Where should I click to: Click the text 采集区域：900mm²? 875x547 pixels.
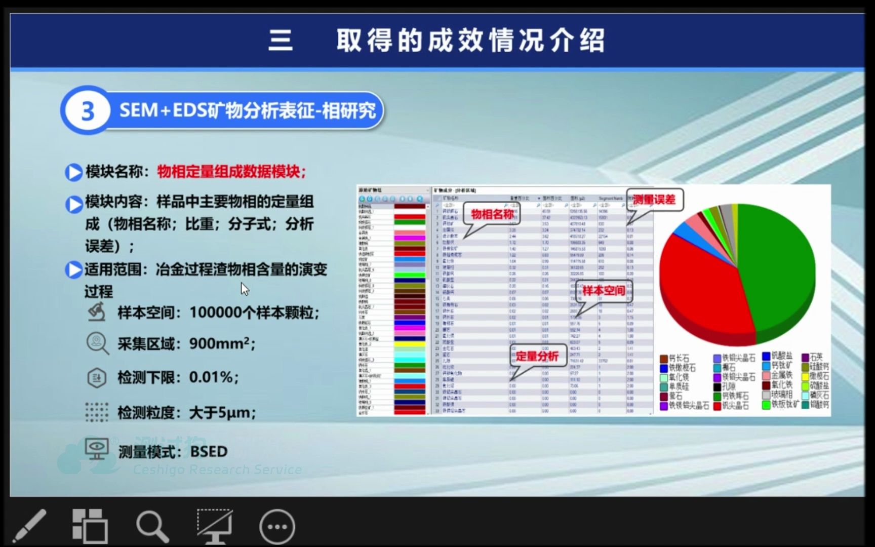tap(186, 344)
